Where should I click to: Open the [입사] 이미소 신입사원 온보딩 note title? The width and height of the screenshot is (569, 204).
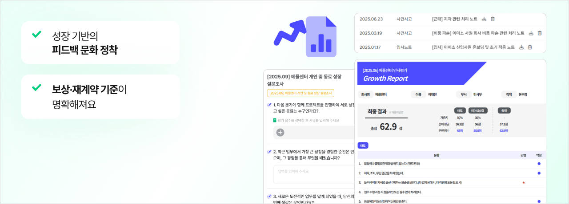point(473,47)
